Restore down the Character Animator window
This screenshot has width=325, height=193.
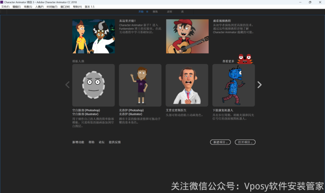click(x=310, y=2)
